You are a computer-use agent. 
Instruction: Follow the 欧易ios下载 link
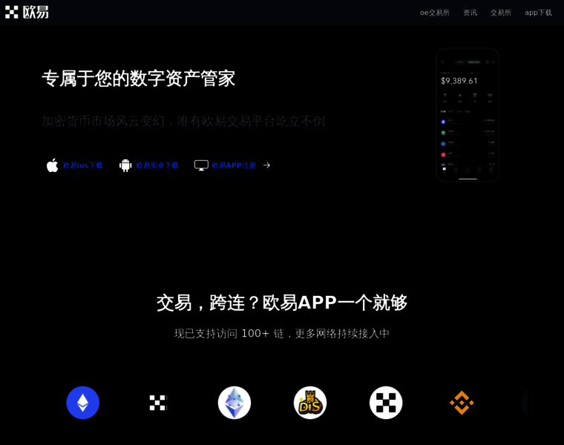(82, 165)
